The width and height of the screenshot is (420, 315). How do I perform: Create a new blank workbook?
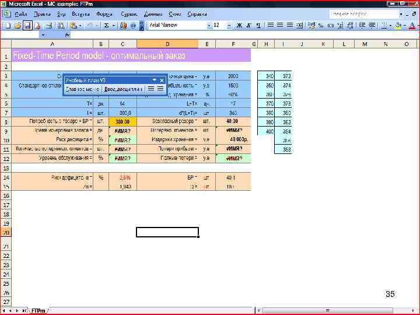click(x=8, y=26)
